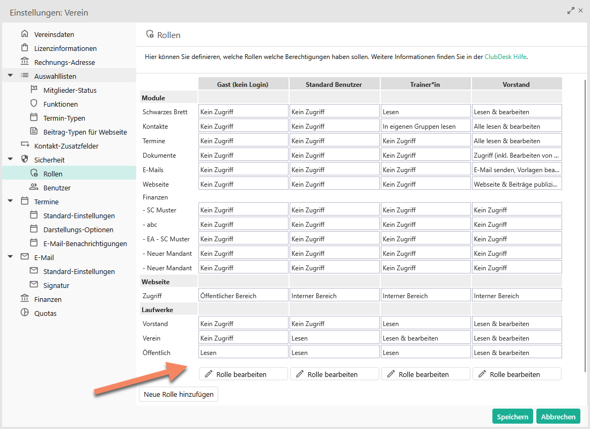Image resolution: width=590 pixels, height=429 pixels.
Task: Click the expand dialog arrows icon
Action: [571, 11]
